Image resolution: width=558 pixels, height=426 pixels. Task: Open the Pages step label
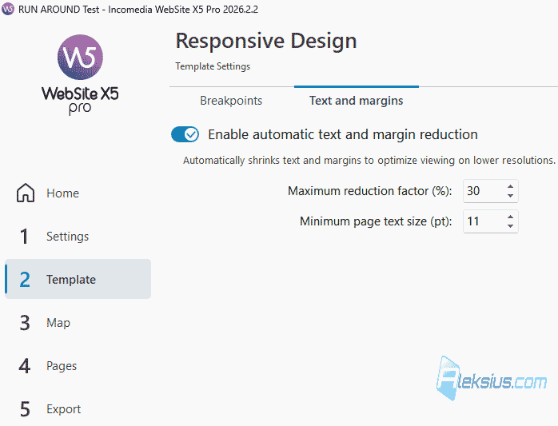click(62, 366)
